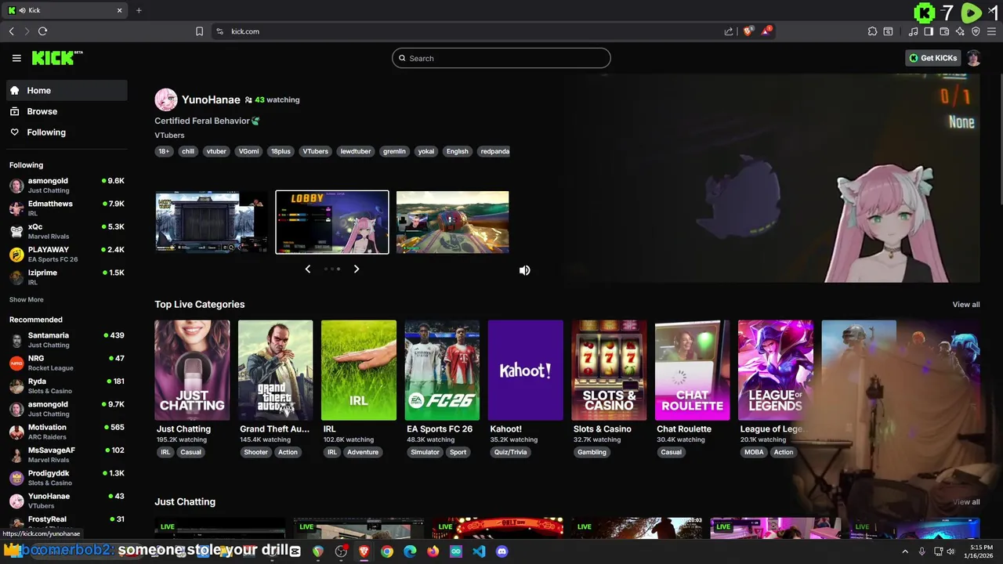Click the Gambling tag under Slots & Casino
The image size is (1003, 564).
592,452
